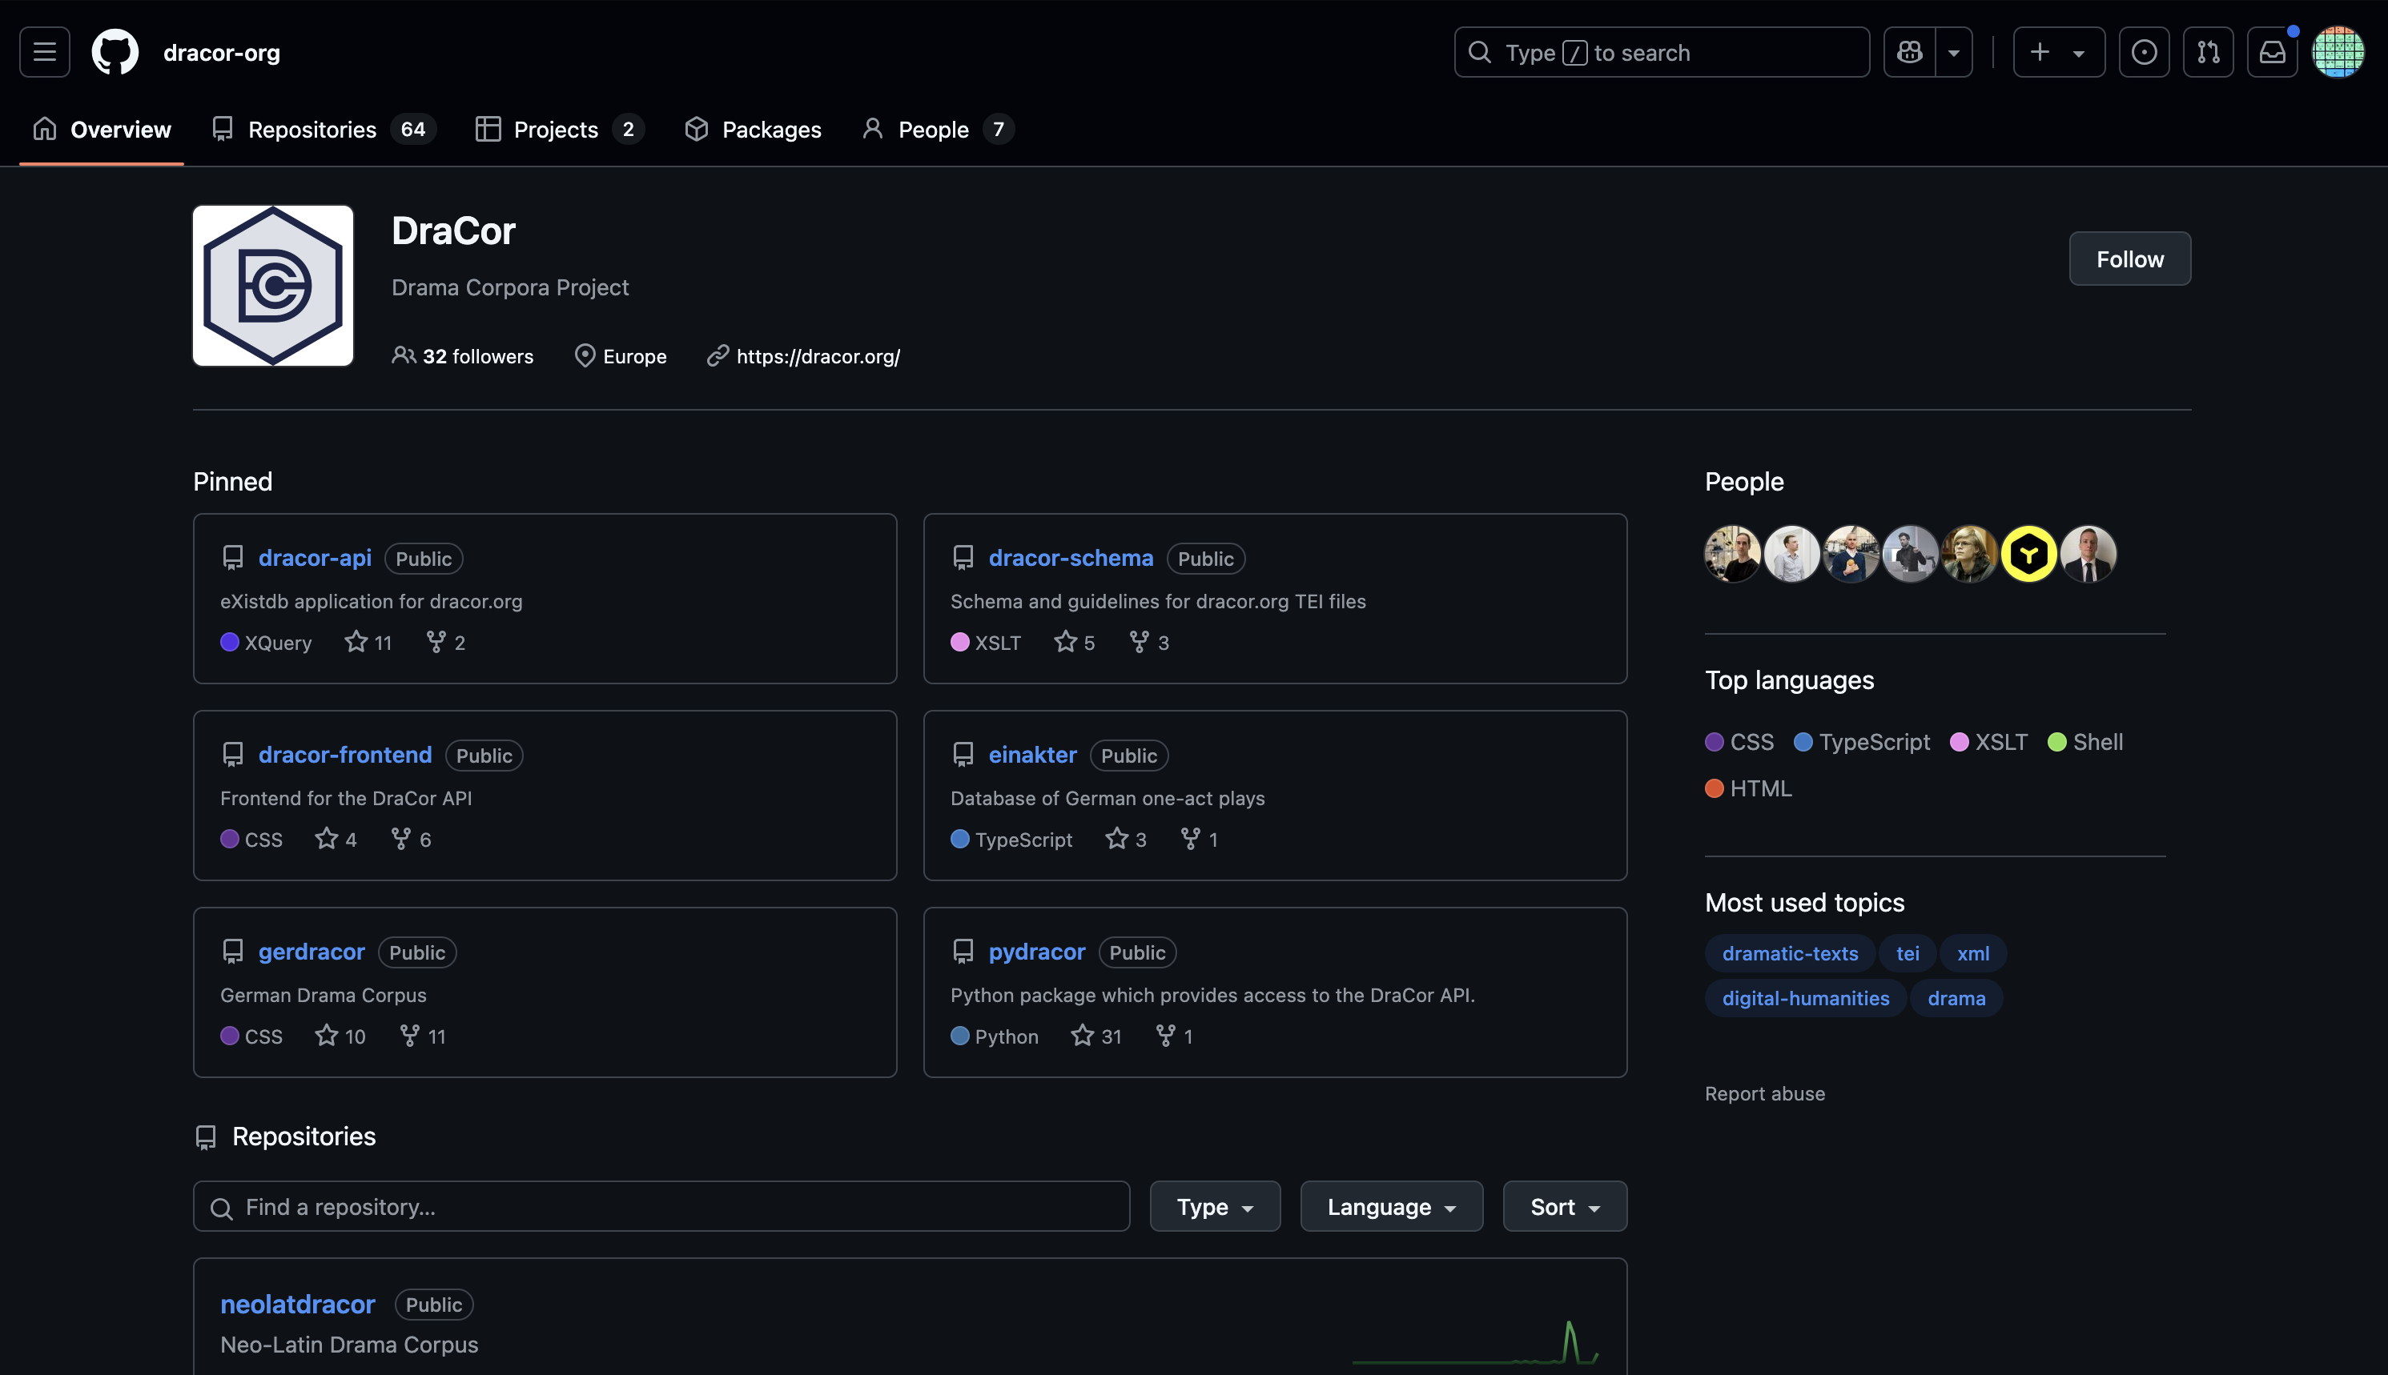Open the digital-humanities topic tag

[1805, 998]
